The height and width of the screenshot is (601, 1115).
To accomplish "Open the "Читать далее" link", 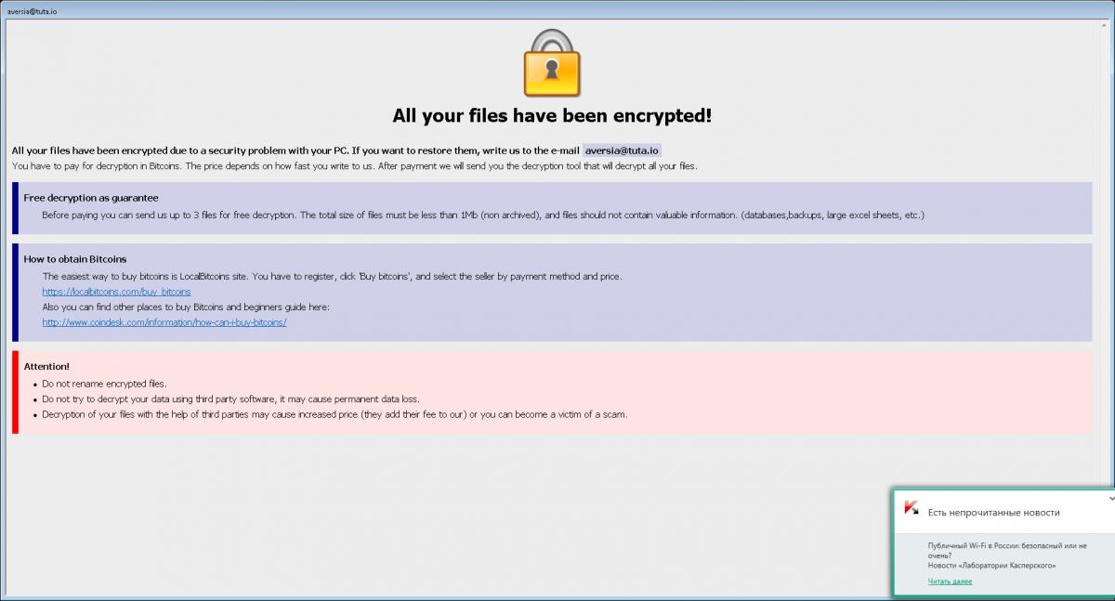I will (x=950, y=581).
